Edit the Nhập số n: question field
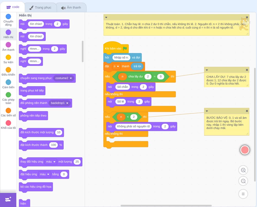Viewport: 257px width, 207px height. pyautogui.click(x=121, y=58)
